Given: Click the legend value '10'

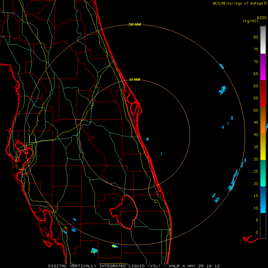Looking at the screenshot, I should click(x=256, y=208).
